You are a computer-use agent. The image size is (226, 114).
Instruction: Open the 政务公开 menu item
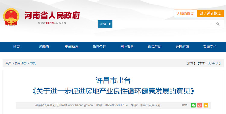(99, 47)
